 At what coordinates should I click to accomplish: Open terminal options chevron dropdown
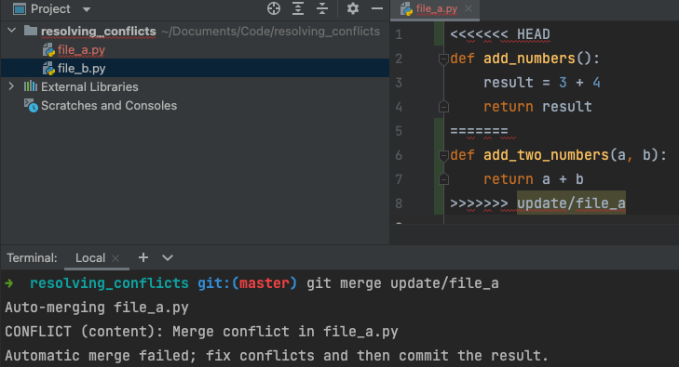coord(168,257)
